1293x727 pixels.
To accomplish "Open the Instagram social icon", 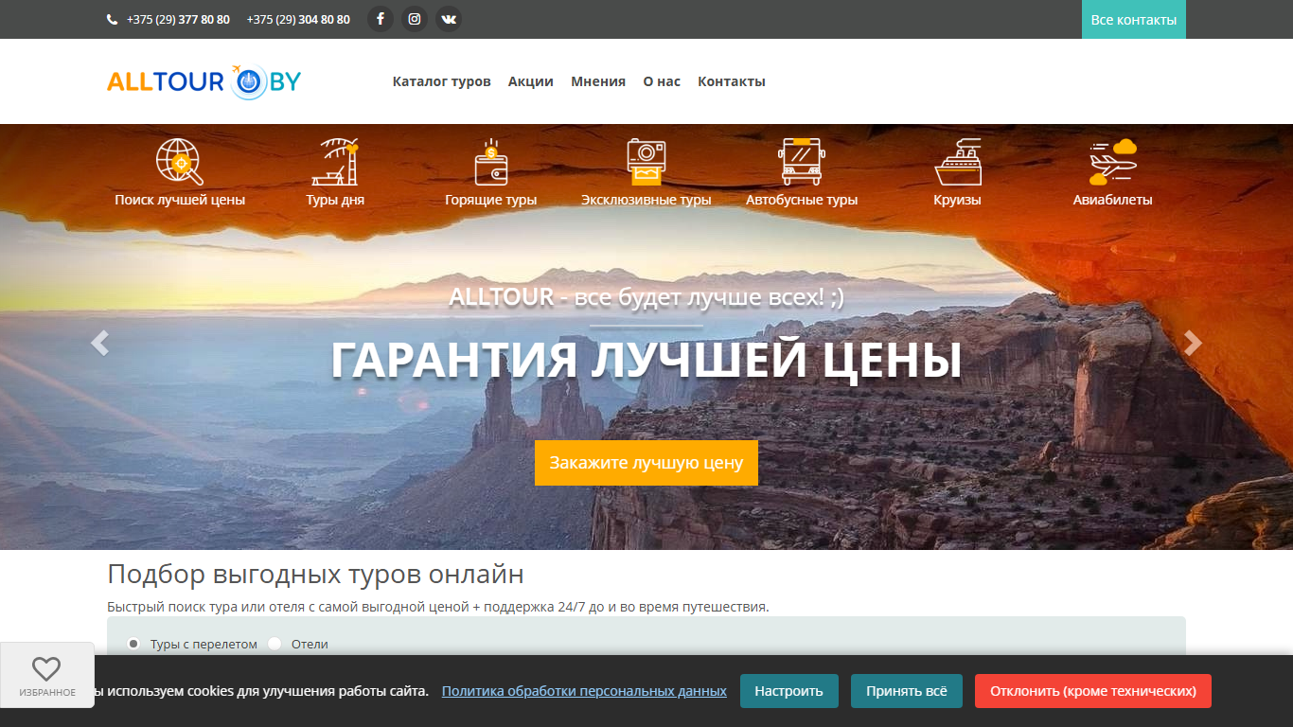I will tap(415, 19).
